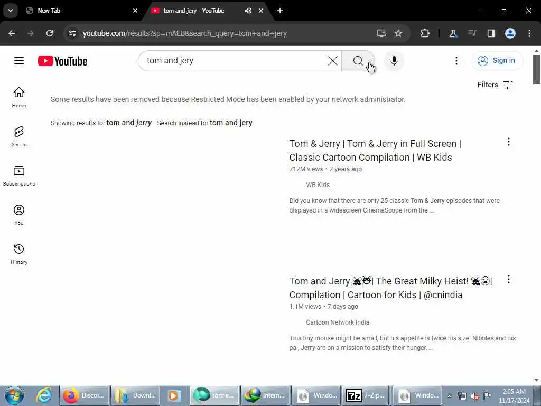Open the Firefox Discord taskbar item
Screen dimensions: 541x406
click(84, 395)
